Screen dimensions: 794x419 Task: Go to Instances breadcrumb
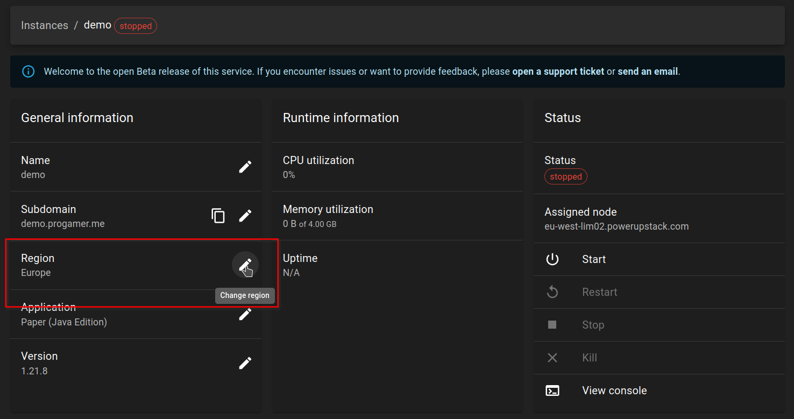(x=45, y=25)
